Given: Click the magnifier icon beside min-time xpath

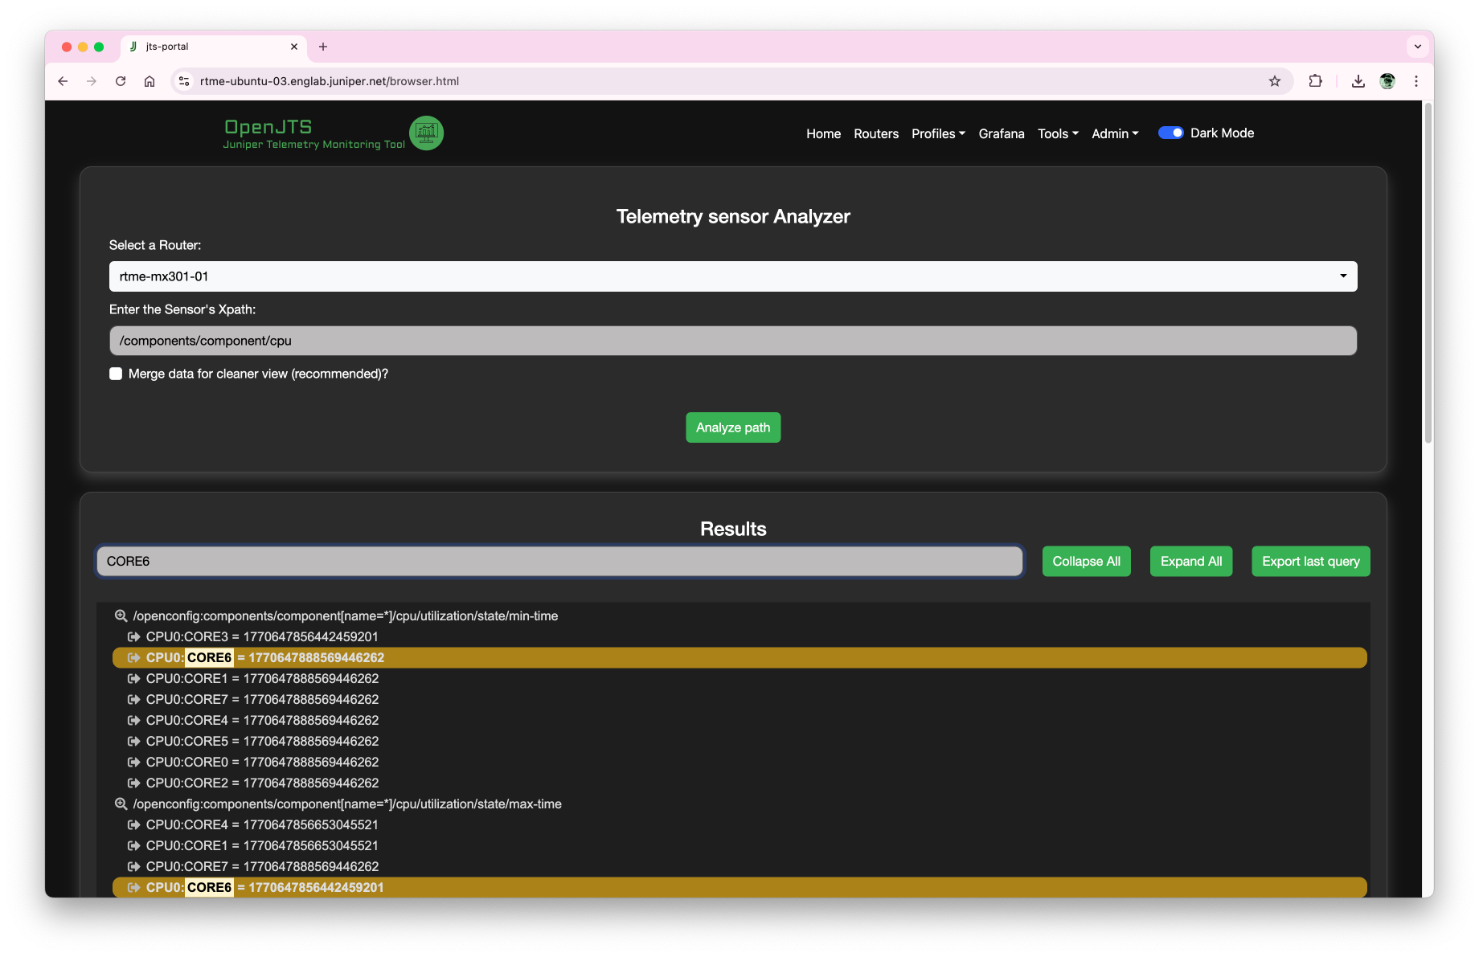Looking at the screenshot, I should point(121,616).
